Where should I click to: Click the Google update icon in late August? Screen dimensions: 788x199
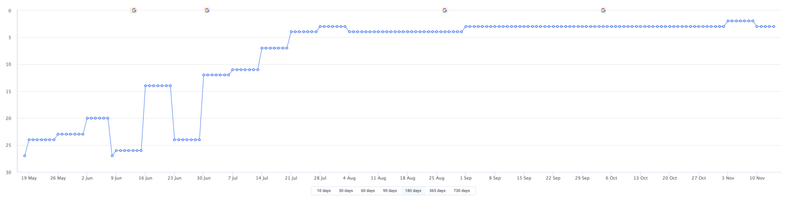(x=445, y=10)
